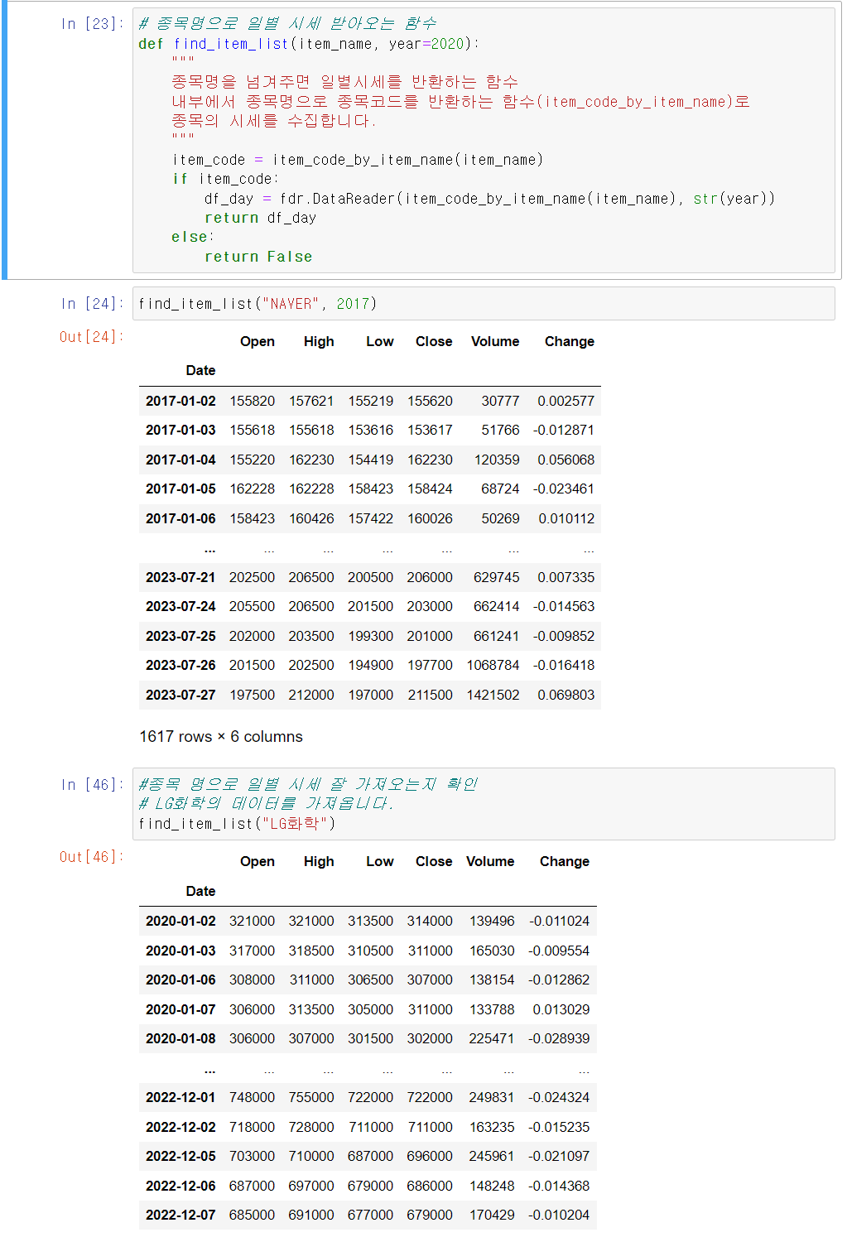Click the Date index label in Out[24] table

(200, 370)
